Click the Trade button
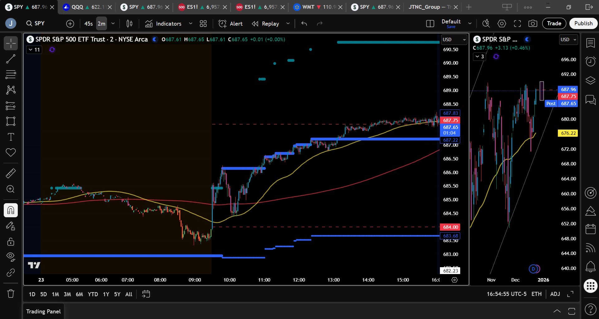The image size is (599, 319). (554, 23)
